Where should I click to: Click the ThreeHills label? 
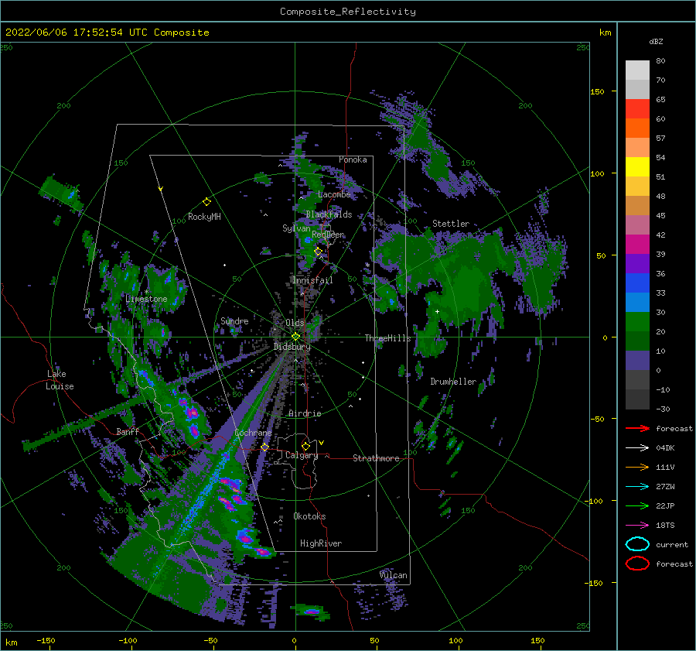(x=387, y=338)
